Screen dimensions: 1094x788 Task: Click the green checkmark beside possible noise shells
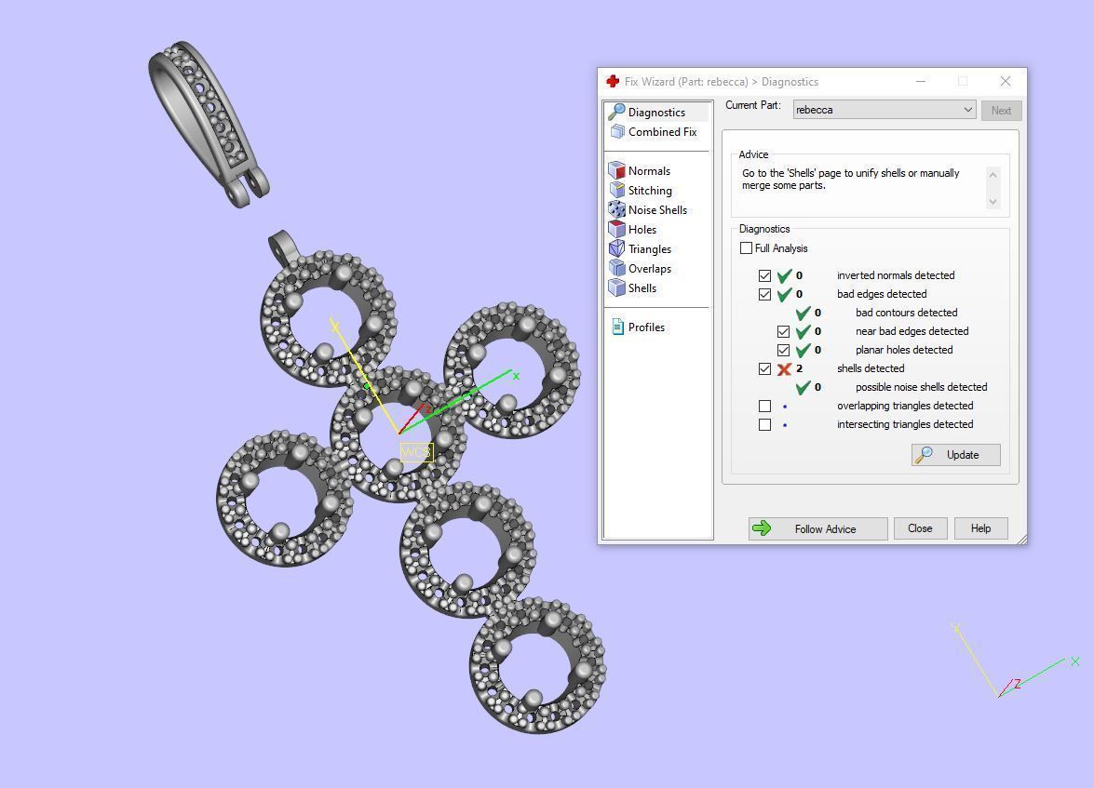pos(804,387)
